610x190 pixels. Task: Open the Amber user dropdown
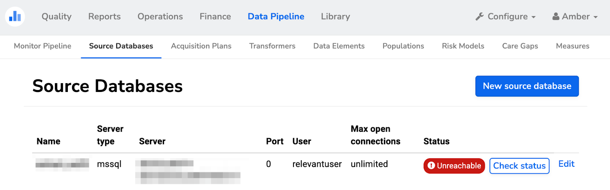coord(576,16)
